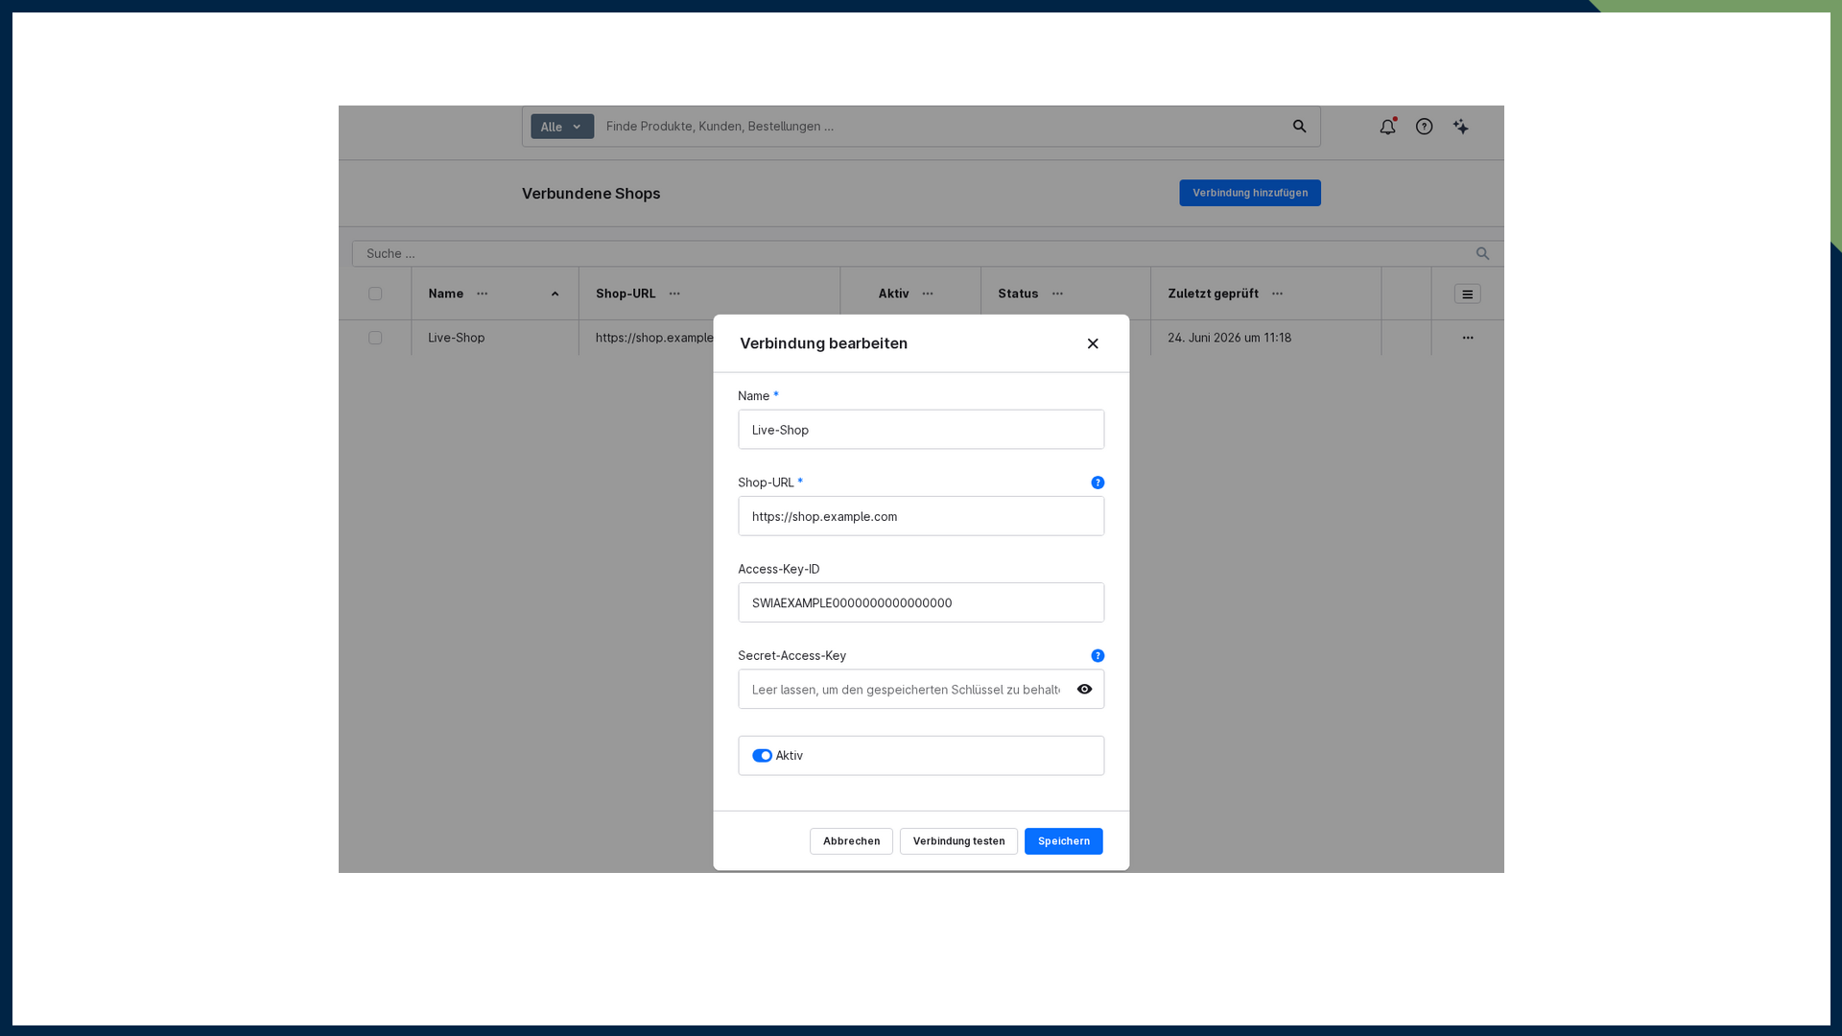
Task: Click Abbrechen button
Action: pyautogui.click(x=851, y=841)
